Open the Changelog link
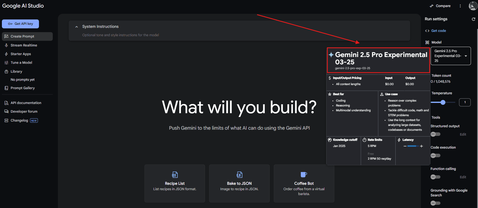Image resolution: width=478 pixels, height=208 pixels. 19,120
